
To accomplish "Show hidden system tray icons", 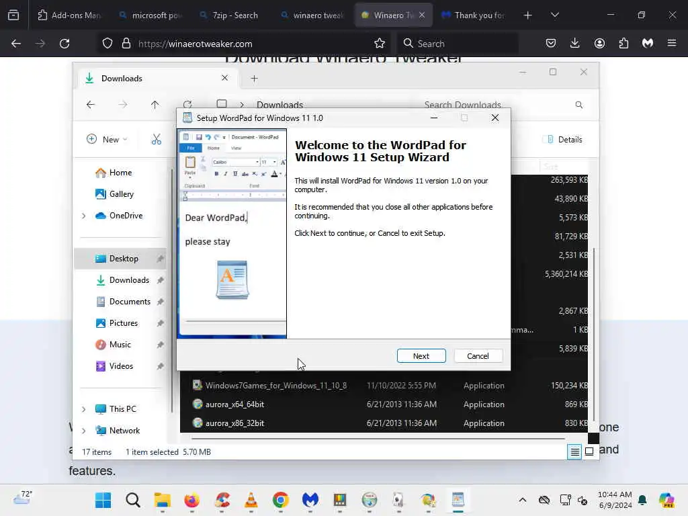I will click(x=522, y=500).
